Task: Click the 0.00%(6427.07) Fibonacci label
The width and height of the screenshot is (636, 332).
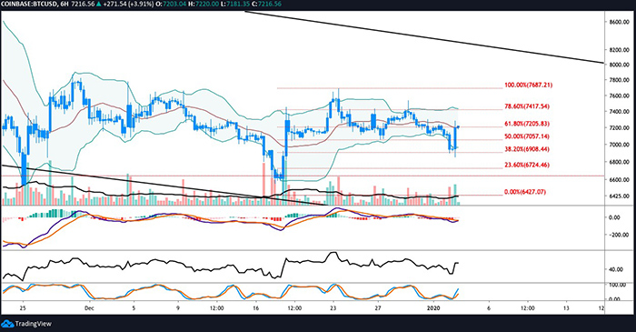Action: 525,192
